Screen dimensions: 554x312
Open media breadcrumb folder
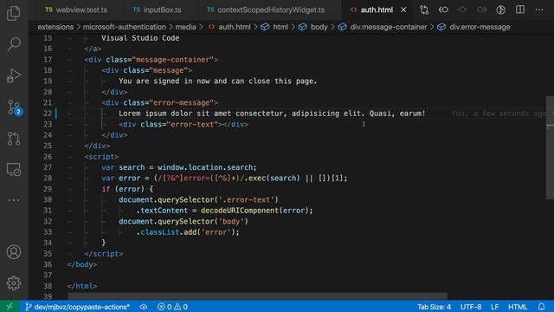(185, 27)
